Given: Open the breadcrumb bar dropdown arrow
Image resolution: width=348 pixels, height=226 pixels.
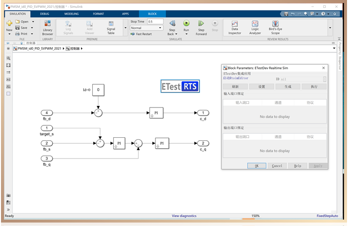Looking at the screenshot, I should click(x=334, y=48).
